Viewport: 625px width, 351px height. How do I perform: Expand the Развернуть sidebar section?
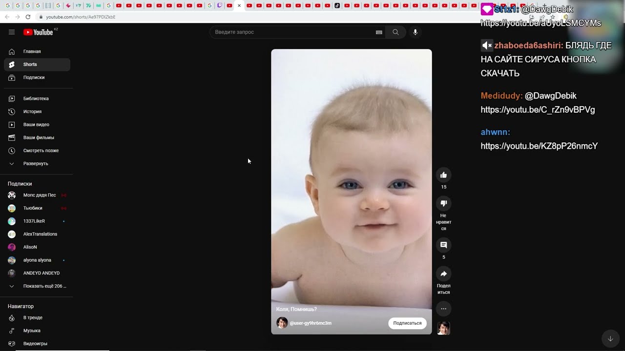(37, 164)
